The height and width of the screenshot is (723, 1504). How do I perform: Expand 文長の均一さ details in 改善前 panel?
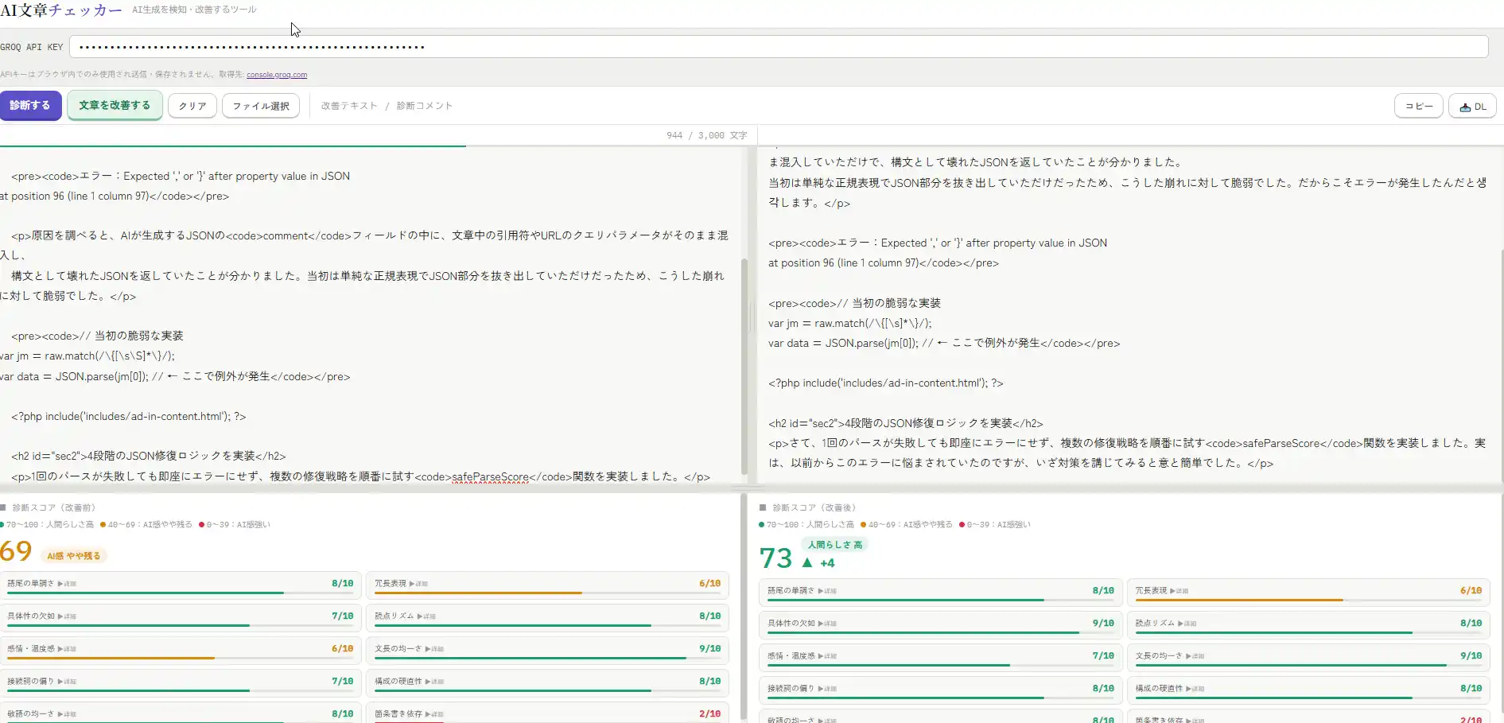coord(435,649)
